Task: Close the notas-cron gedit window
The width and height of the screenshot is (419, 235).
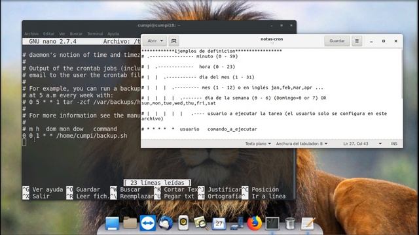Action: tap(395, 41)
